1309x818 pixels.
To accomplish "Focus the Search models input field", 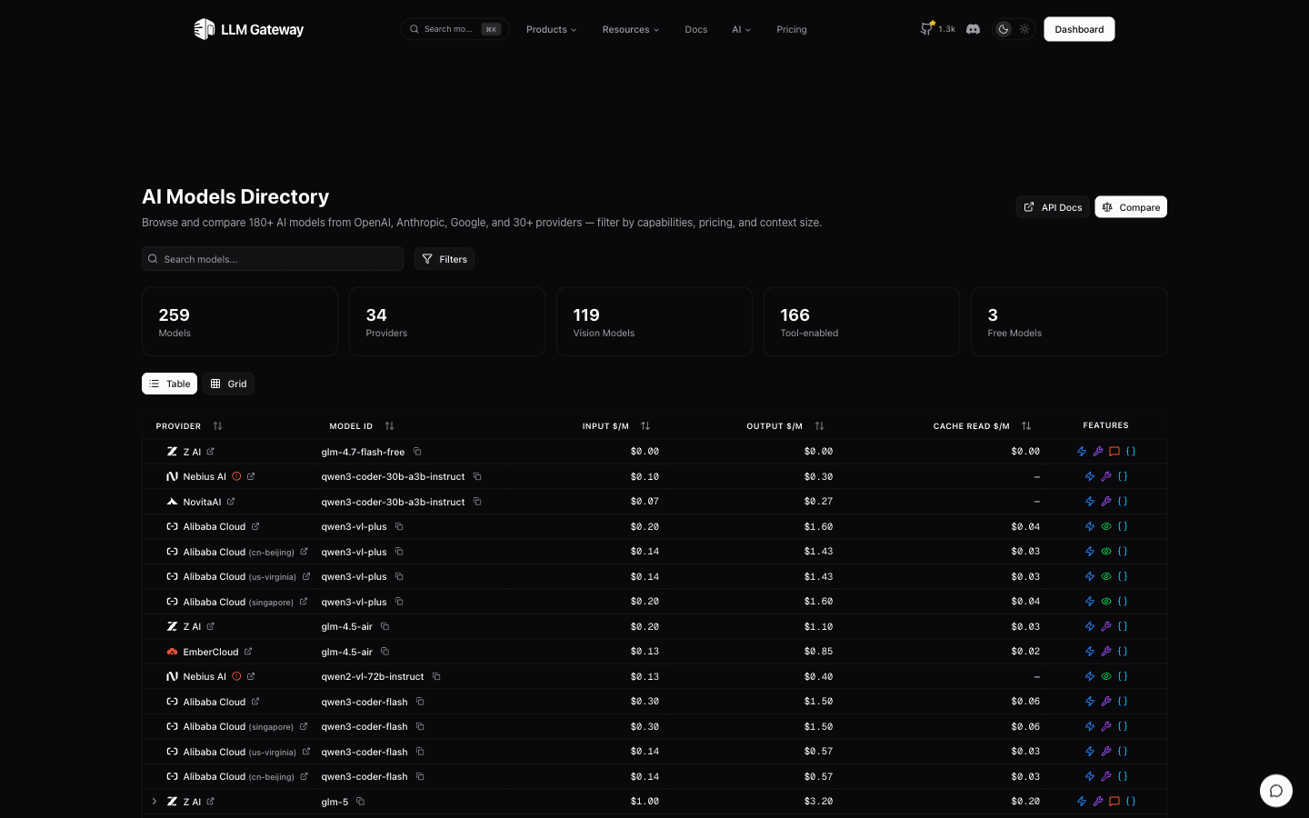I will (x=273, y=259).
